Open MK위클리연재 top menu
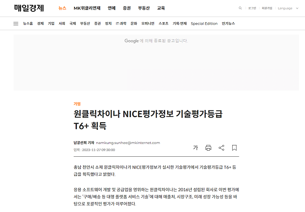The width and height of the screenshot is (305, 212). [87, 8]
